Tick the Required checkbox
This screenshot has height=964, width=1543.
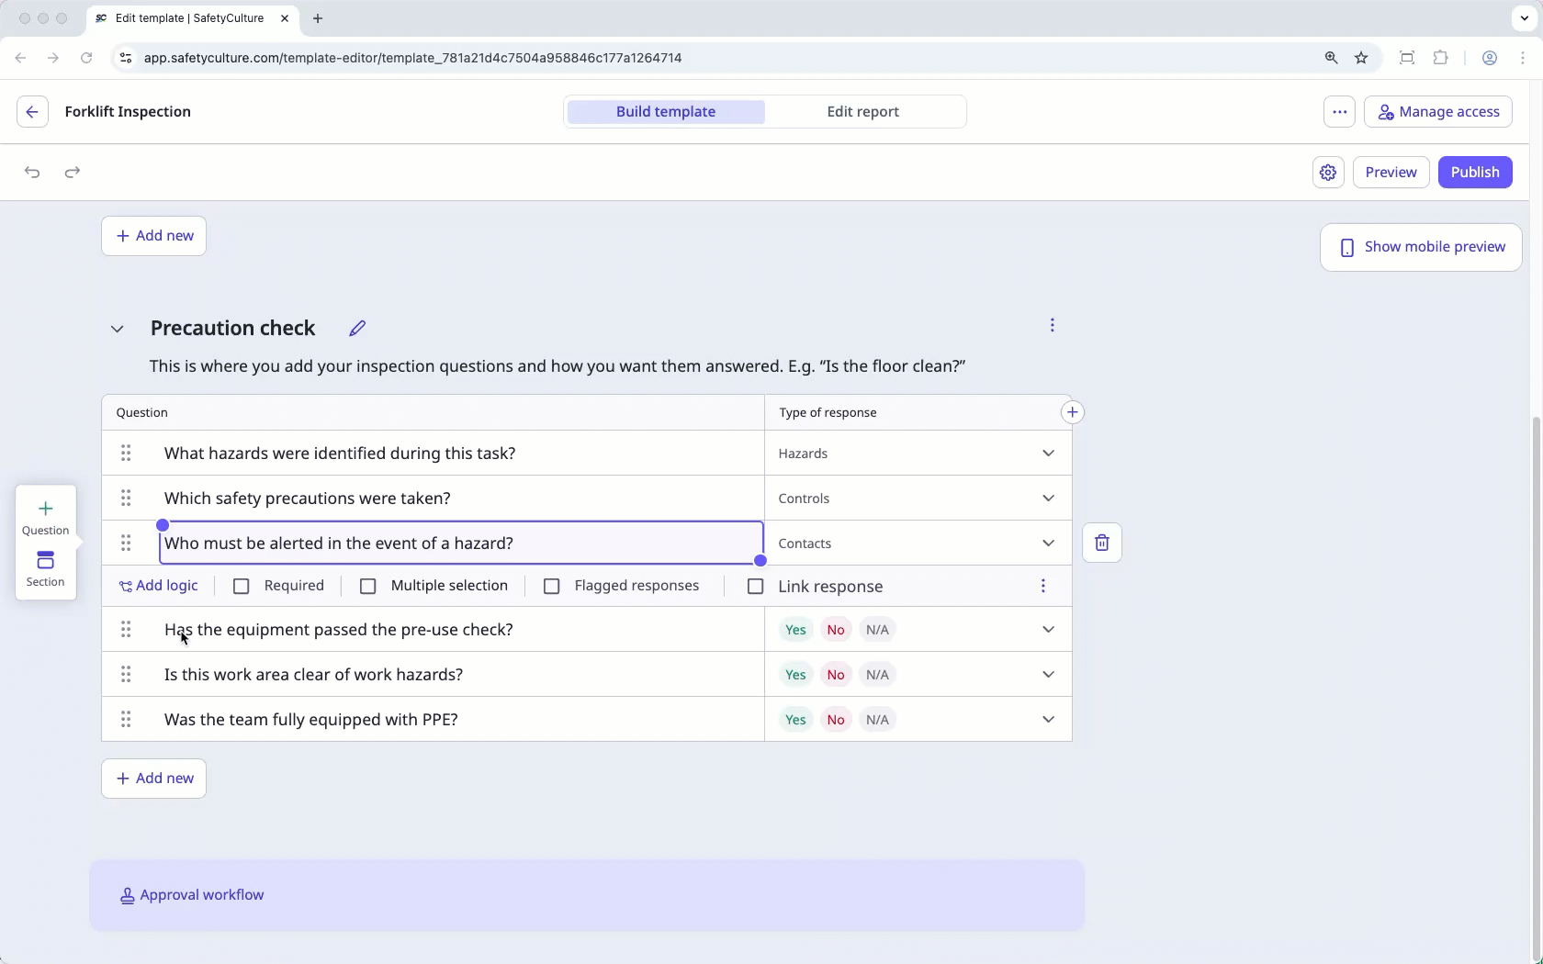click(242, 587)
